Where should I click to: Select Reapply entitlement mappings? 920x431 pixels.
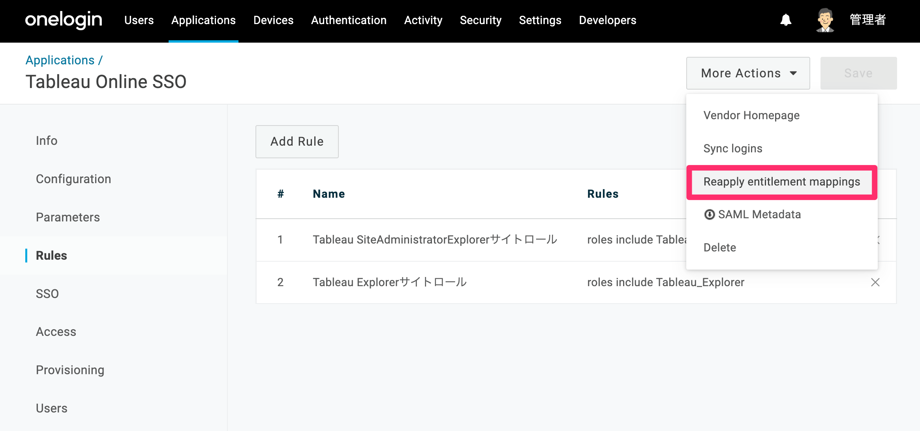781,182
